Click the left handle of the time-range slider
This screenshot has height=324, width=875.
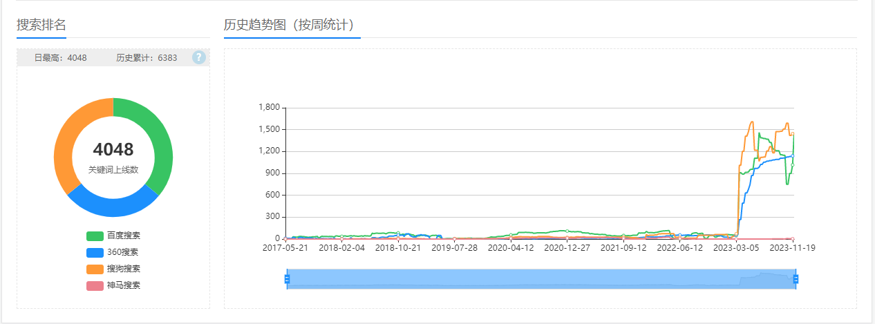coord(287,279)
